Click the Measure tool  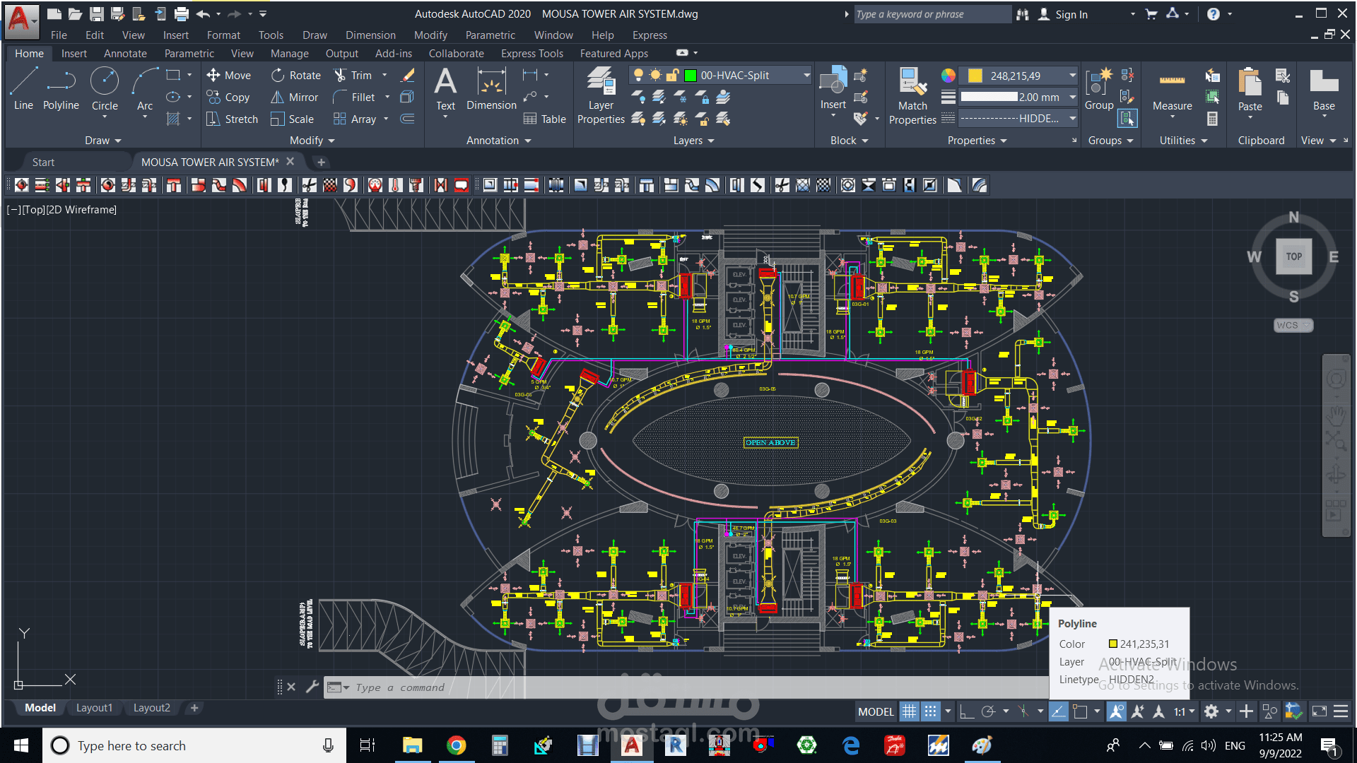[x=1172, y=88]
